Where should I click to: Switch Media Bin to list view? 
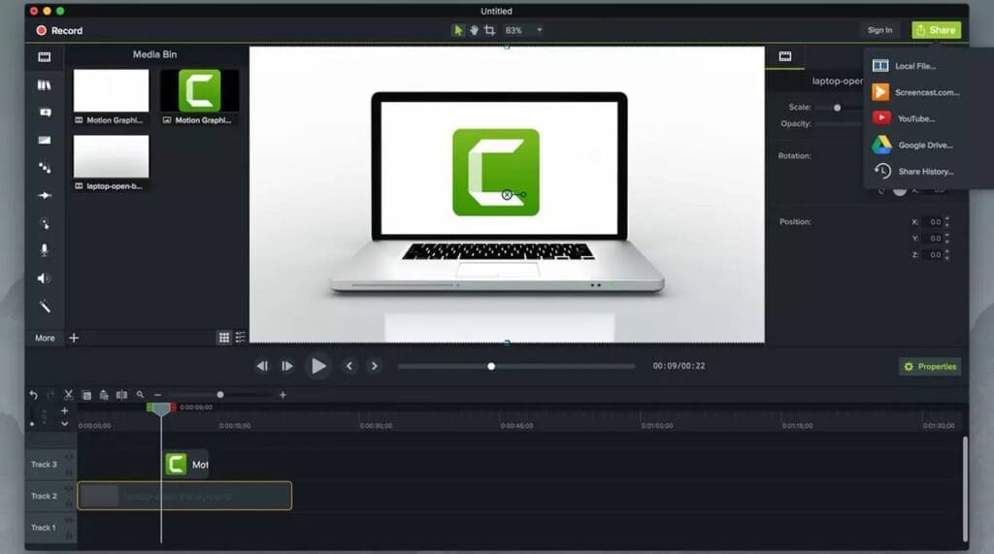coord(241,338)
